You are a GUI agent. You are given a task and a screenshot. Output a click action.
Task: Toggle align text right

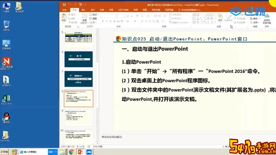150,21
